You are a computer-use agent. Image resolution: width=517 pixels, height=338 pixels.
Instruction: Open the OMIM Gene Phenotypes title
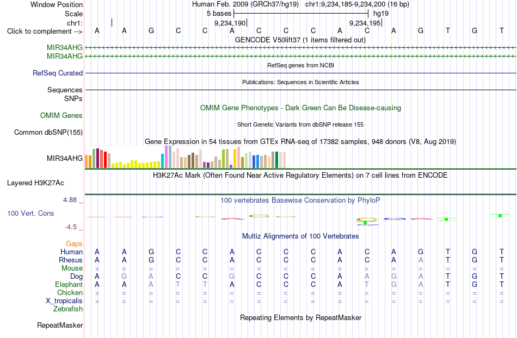300,108
